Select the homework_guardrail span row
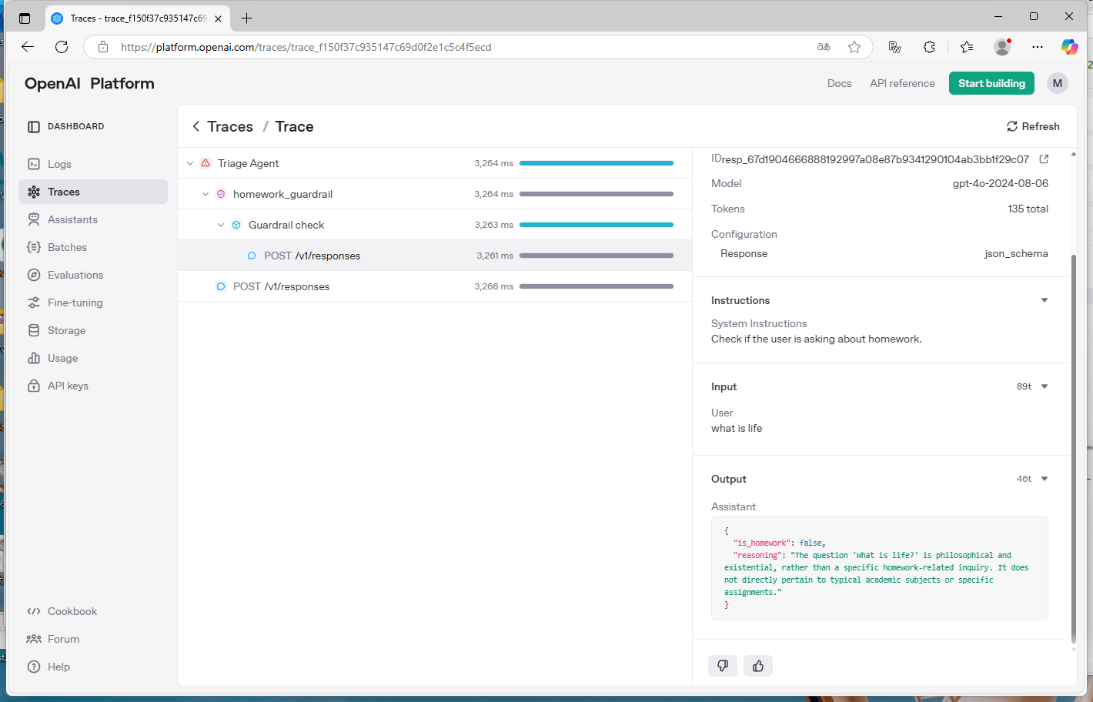The image size is (1093, 702). (435, 194)
